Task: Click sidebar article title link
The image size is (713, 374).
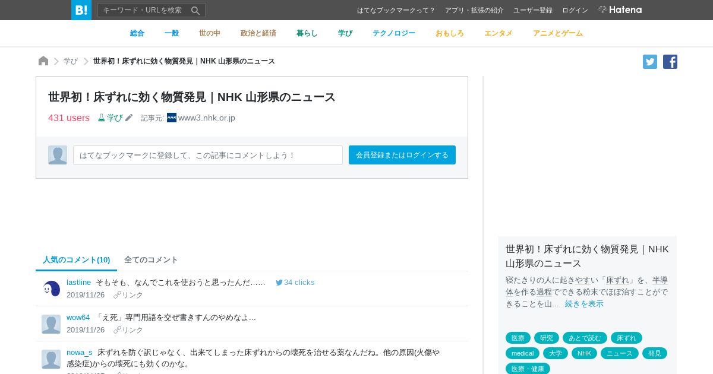Action: point(587,256)
